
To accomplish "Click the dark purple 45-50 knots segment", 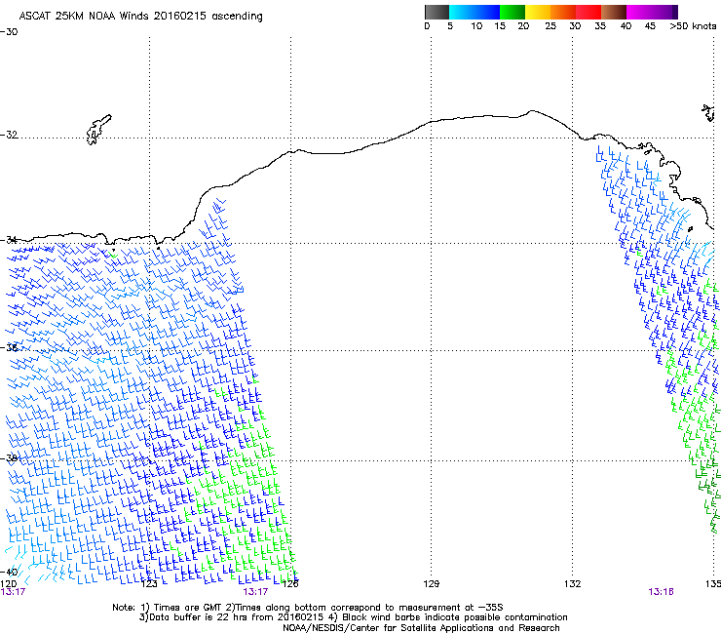I will pyautogui.click(x=664, y=12).
